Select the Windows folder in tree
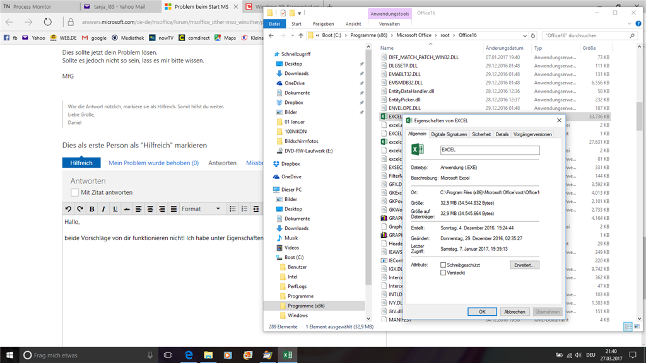The height and width of the screenshot is (363, 646). pos(298,316)
